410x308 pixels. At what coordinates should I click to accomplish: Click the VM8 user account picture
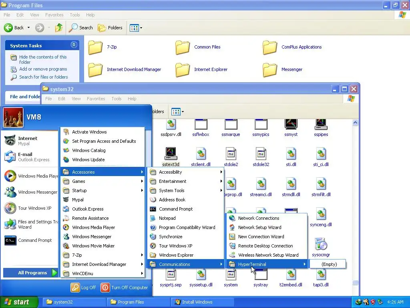pos(13,118)
